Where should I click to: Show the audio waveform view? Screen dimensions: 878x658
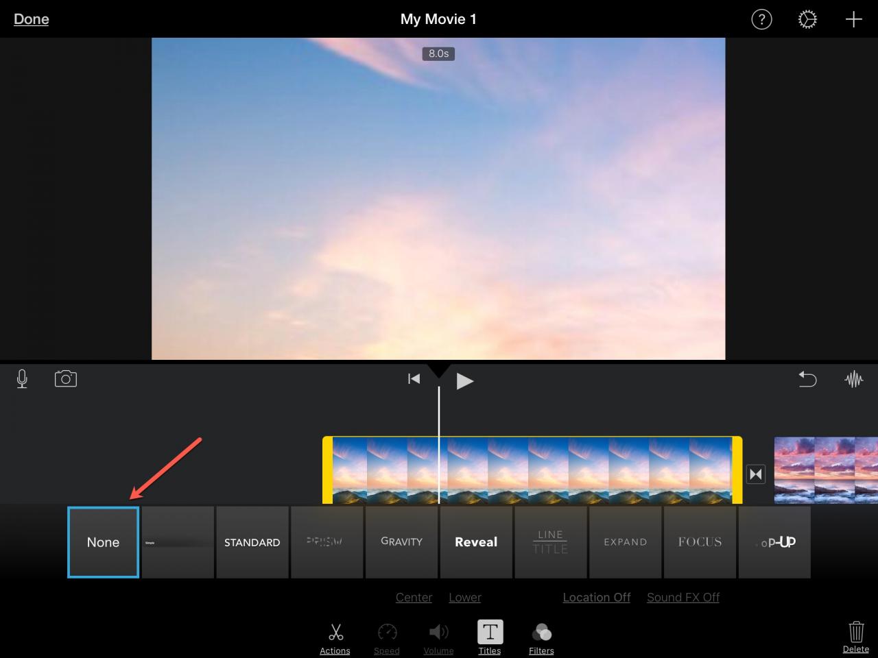pos(854,378)
